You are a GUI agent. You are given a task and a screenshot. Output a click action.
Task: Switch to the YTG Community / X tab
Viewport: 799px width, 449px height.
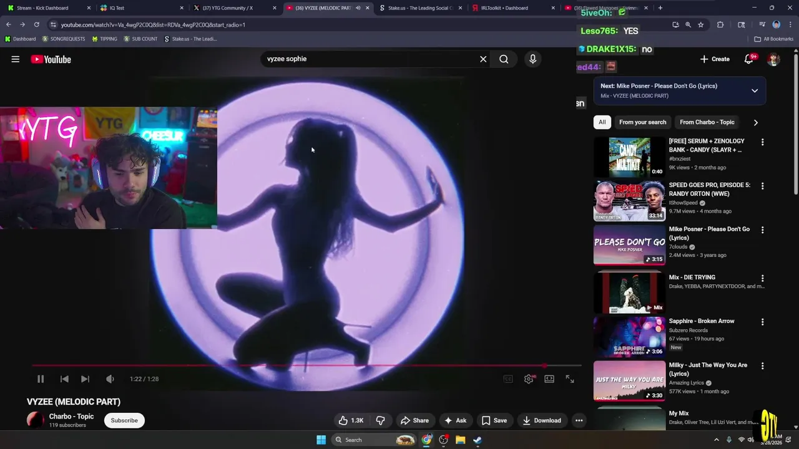point(234,8)
